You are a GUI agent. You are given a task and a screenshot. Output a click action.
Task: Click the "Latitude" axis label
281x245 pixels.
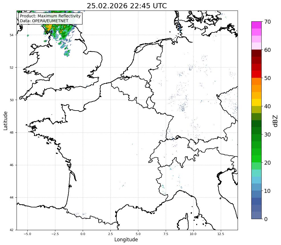pyautogui.click(x=5, y=121)
